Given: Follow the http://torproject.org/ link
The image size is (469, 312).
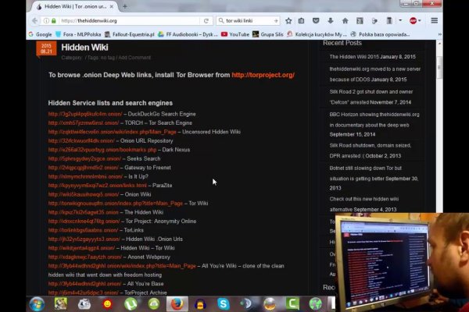Looking at the screenshot, I should point(263,75).
